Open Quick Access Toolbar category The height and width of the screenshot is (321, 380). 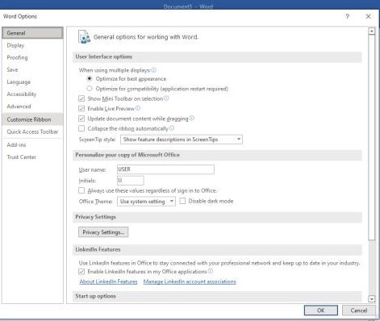coord(32,131)
